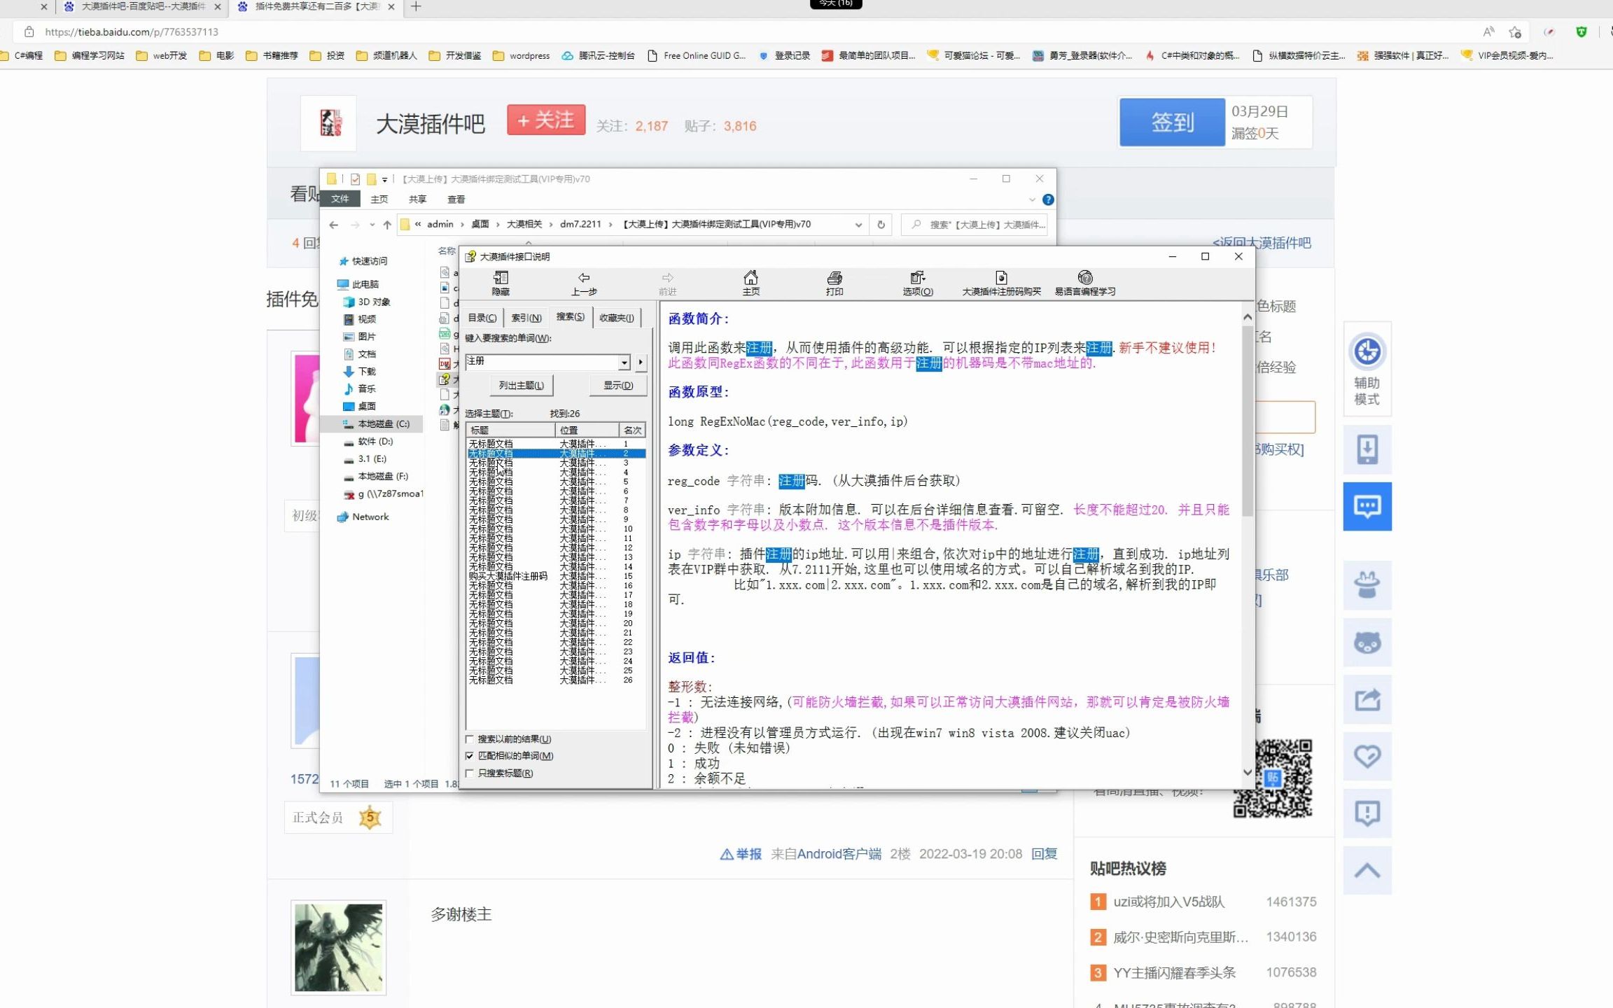
Task: Open the Explorer address bar history dropdown
Action: point(858,225)
